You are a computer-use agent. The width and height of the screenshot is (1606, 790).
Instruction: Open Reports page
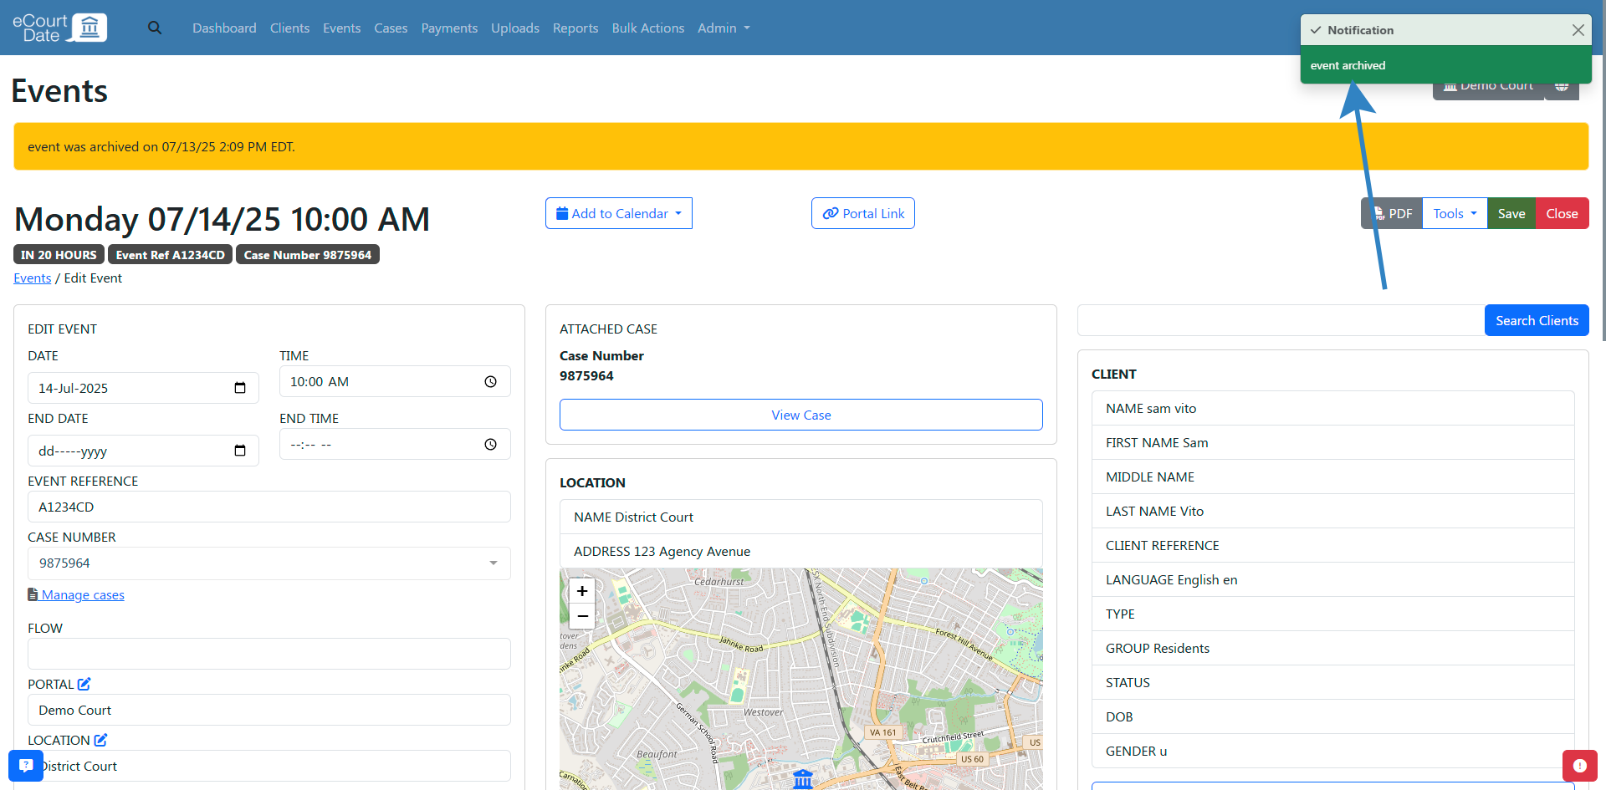point(575,28)
